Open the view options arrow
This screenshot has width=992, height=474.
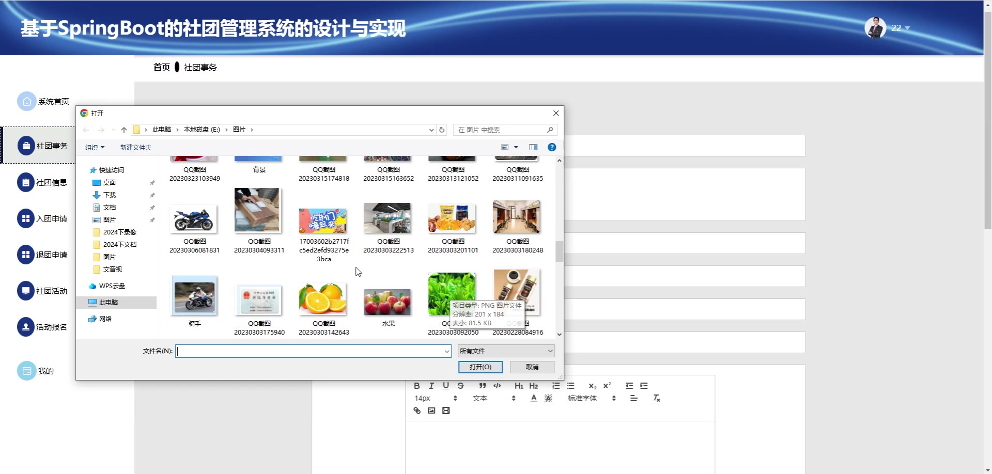[x=516, y=147]
